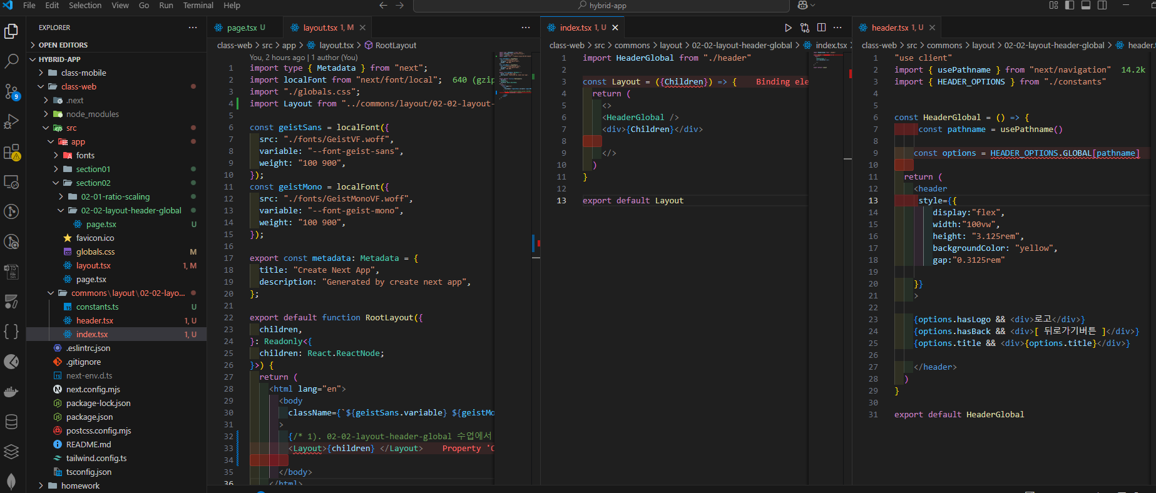Open the Remote Explorer view
Screen dimensions: 1156x493
11,182
